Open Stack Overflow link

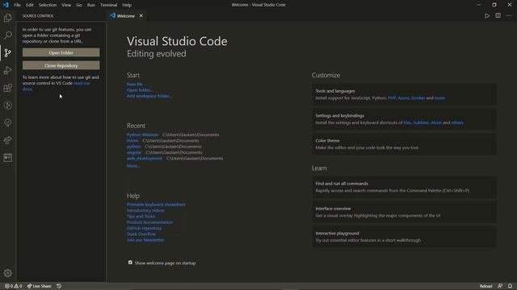141,234
